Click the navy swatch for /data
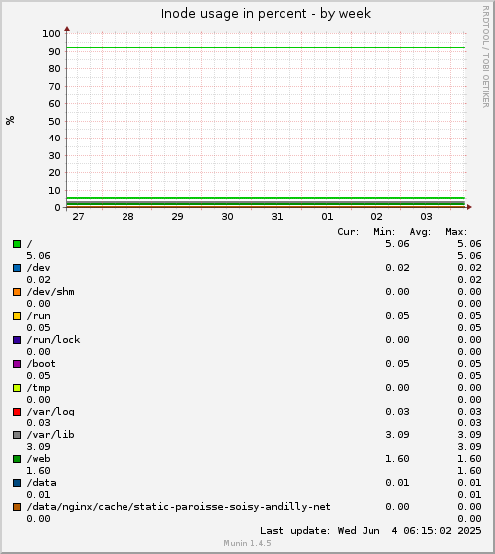 click(x=17, y=483)
